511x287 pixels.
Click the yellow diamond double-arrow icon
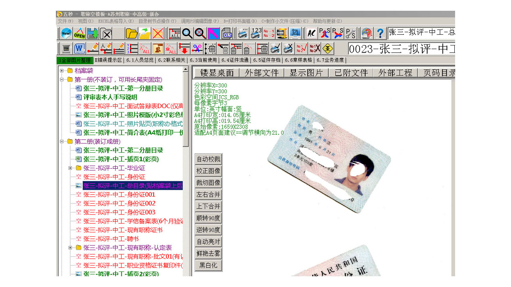pyautogui.click(x=328, y=48)
